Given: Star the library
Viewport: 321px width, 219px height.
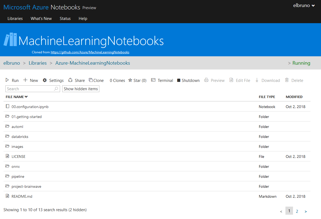Looking at the screenshot, I should click(137, 80).
